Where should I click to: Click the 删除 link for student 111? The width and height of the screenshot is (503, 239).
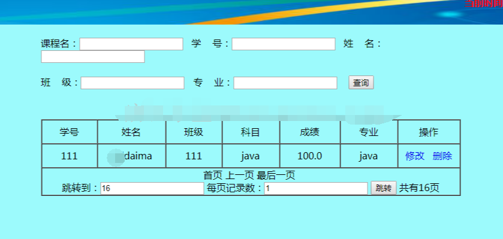point(442,156)
